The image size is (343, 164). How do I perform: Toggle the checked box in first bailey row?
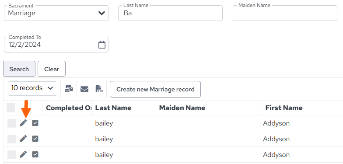tap(35, 123)
